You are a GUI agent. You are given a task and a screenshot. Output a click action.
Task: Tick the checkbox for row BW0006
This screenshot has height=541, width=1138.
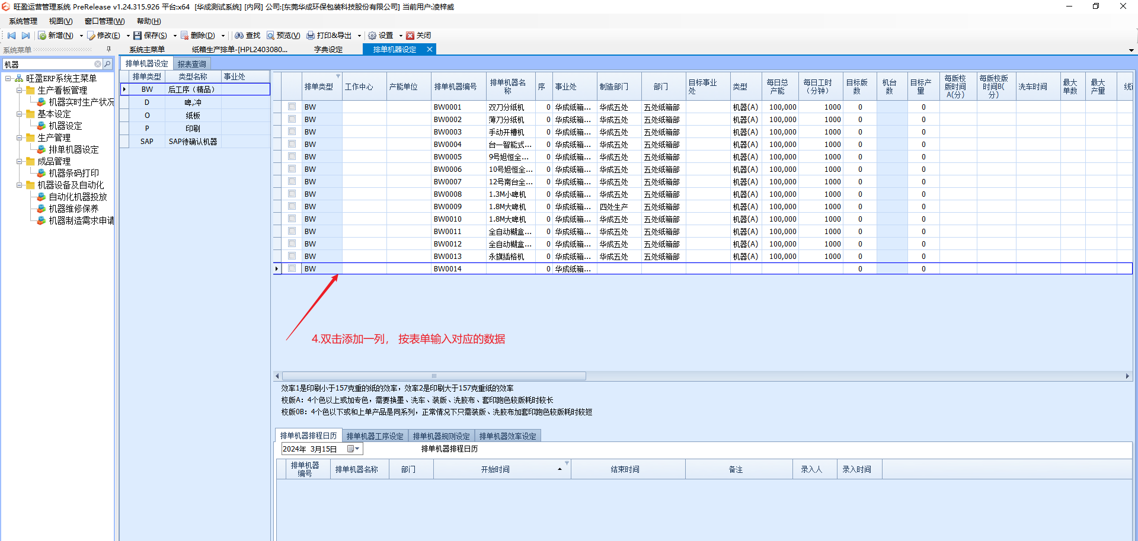click(292, 169)
